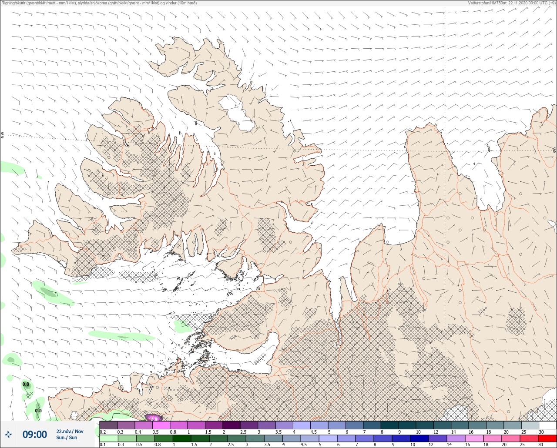Click the lower legend dark green swatch at 1
The width and height of the screenshot is (557, 448).
click(x=181, y=438)
